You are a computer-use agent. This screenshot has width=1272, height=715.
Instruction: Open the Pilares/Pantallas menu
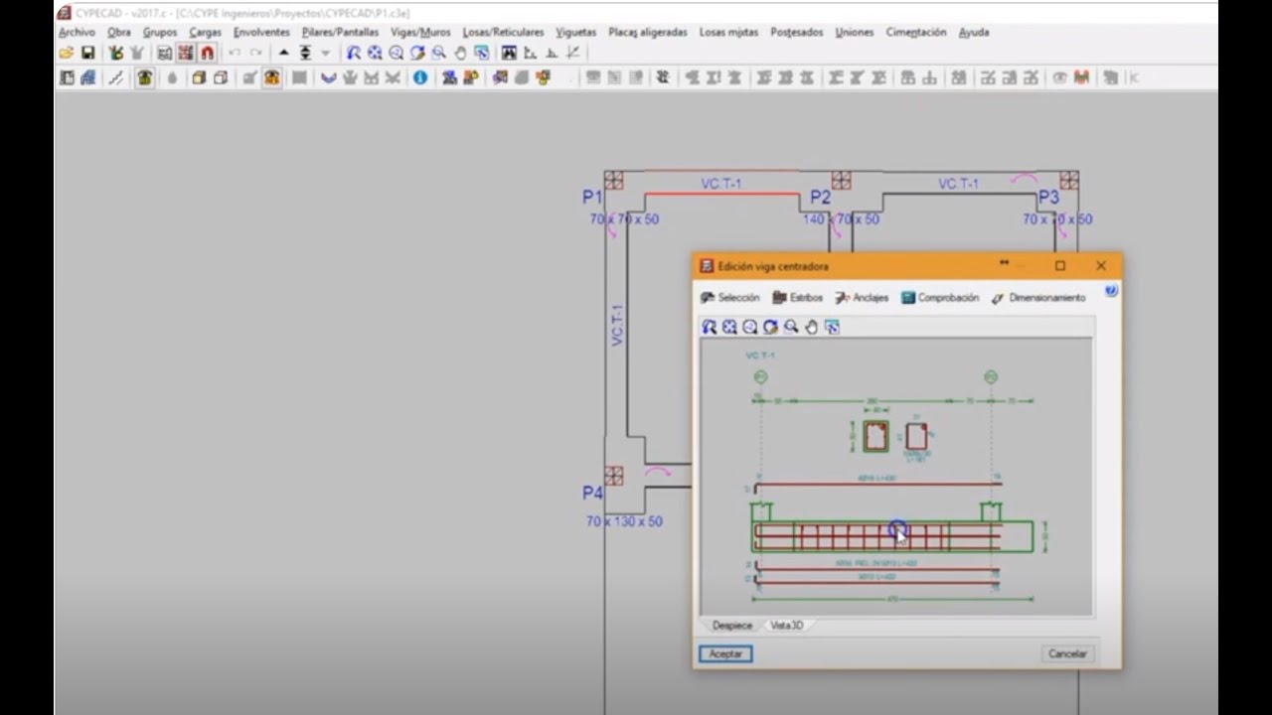pos(341,32)
